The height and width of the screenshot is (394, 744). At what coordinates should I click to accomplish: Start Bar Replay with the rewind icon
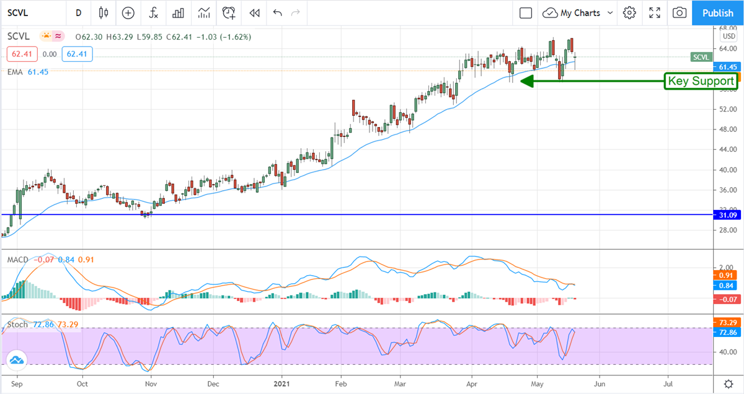point(254,12)
